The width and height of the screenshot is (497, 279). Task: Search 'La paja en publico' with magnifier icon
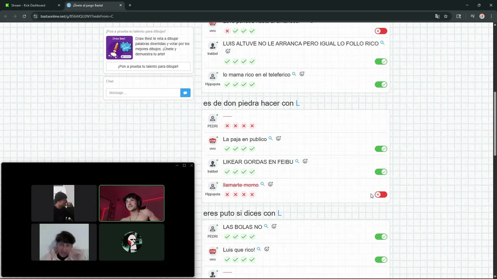(271, 138)
